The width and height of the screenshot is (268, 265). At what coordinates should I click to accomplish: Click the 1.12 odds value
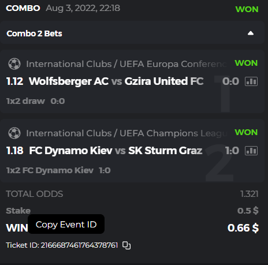click(15, 81)
